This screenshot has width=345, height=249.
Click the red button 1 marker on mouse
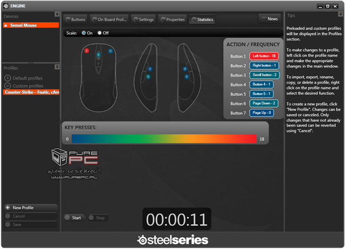point(87,51)
